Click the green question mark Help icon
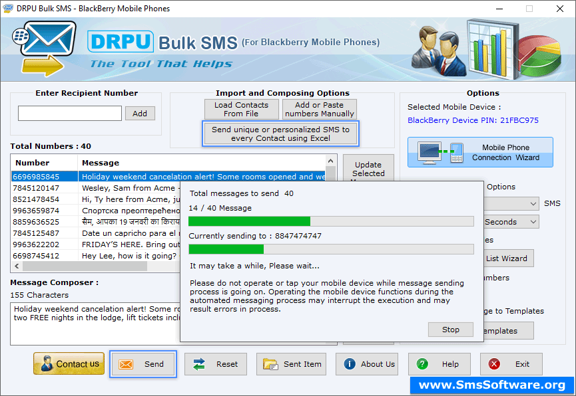 click(422, 363)
